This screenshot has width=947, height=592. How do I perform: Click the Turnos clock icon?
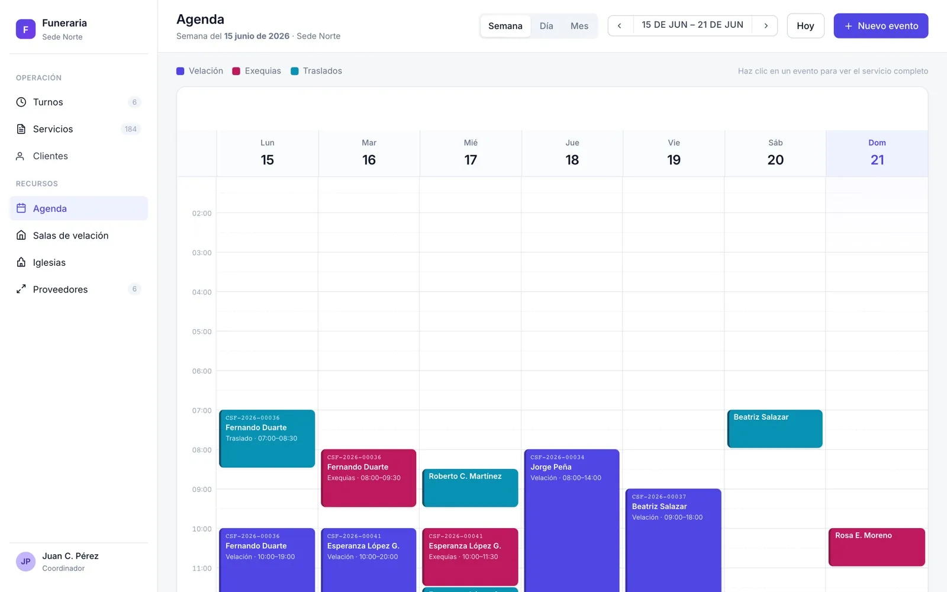pyautogui.click(x=21, y=102)
